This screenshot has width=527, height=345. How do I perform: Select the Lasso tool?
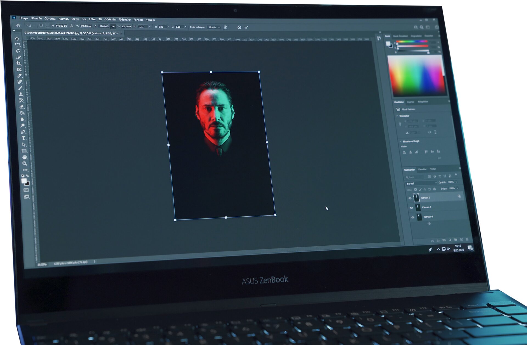pyautogui.click(x=18, y=51)
